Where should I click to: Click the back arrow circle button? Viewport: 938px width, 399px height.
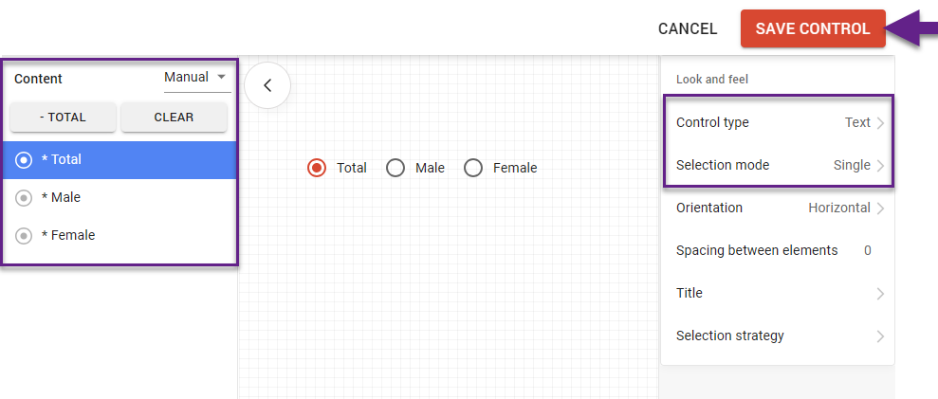(x=267, y=85)
